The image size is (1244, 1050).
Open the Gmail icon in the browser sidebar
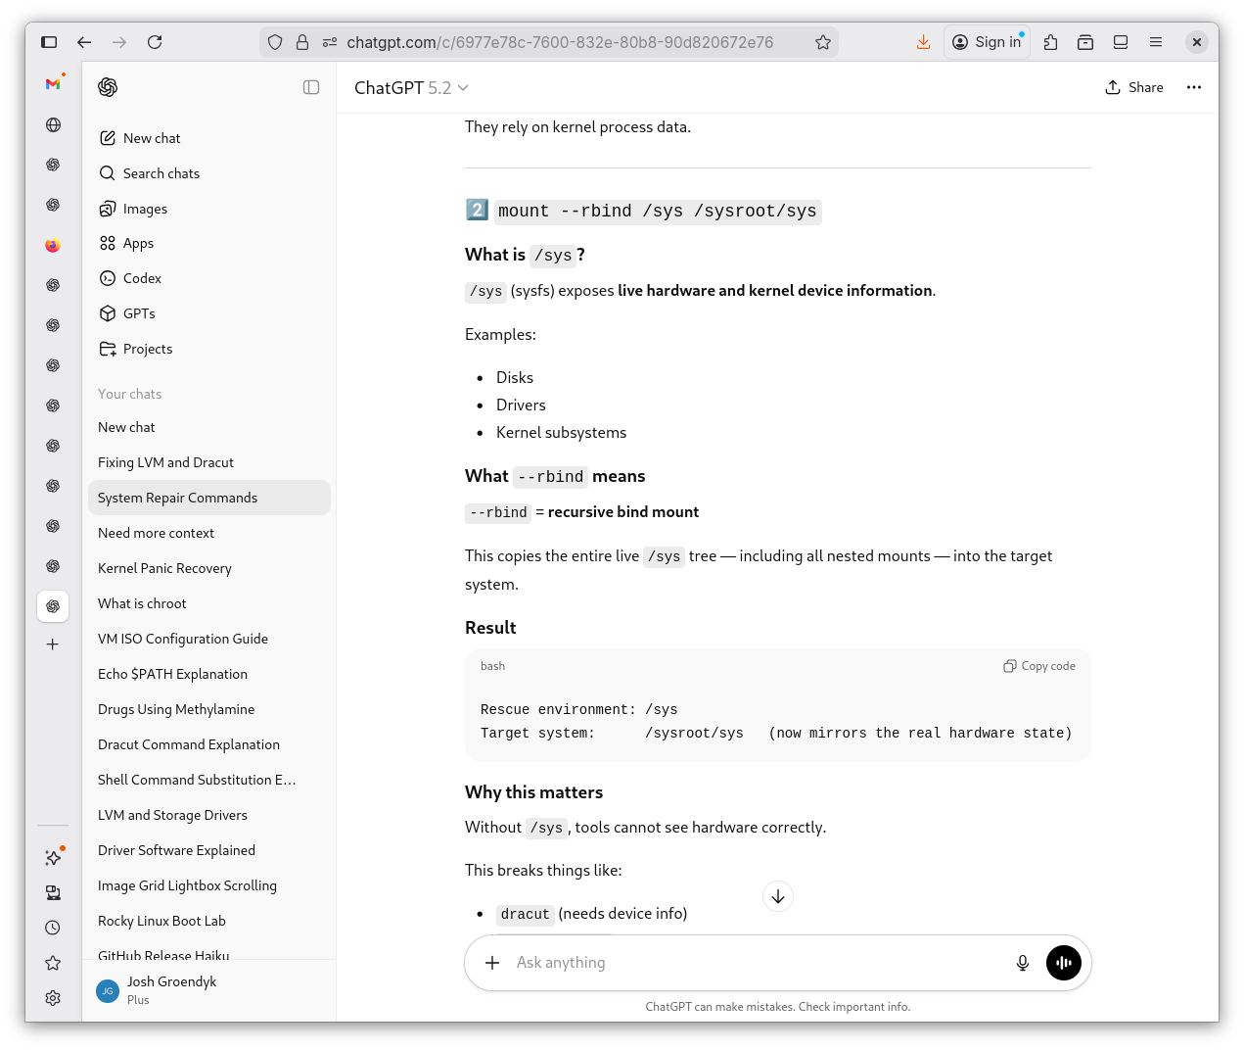pos(53,84)
